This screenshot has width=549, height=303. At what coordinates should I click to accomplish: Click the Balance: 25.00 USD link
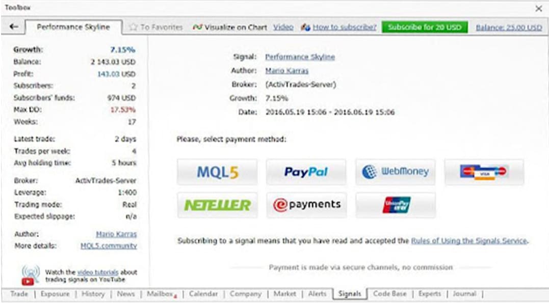click(x=509, y=27)
